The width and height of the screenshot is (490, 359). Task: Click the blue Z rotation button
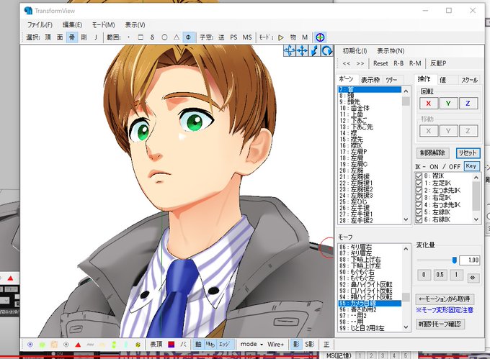point(468,104)
